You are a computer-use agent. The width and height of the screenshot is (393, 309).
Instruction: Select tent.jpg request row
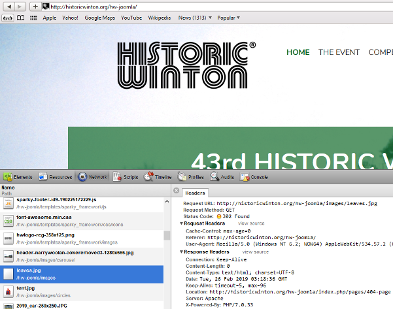[x=82, y=292]
